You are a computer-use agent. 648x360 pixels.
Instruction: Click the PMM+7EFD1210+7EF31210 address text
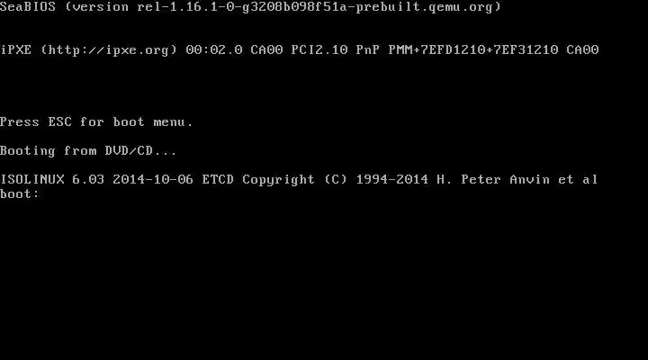click(x=473, y=50)
